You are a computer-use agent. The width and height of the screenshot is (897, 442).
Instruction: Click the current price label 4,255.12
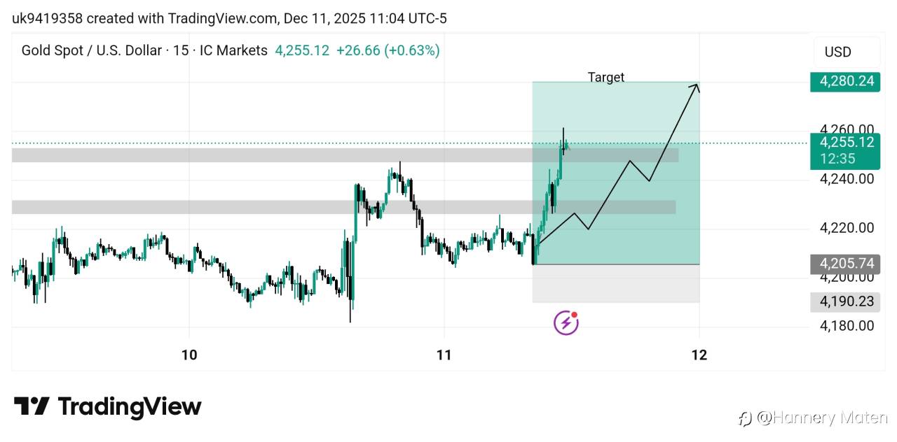click(x=845, y=143)
